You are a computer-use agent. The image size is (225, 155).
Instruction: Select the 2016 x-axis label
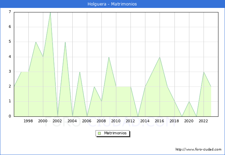pos(160,121)
